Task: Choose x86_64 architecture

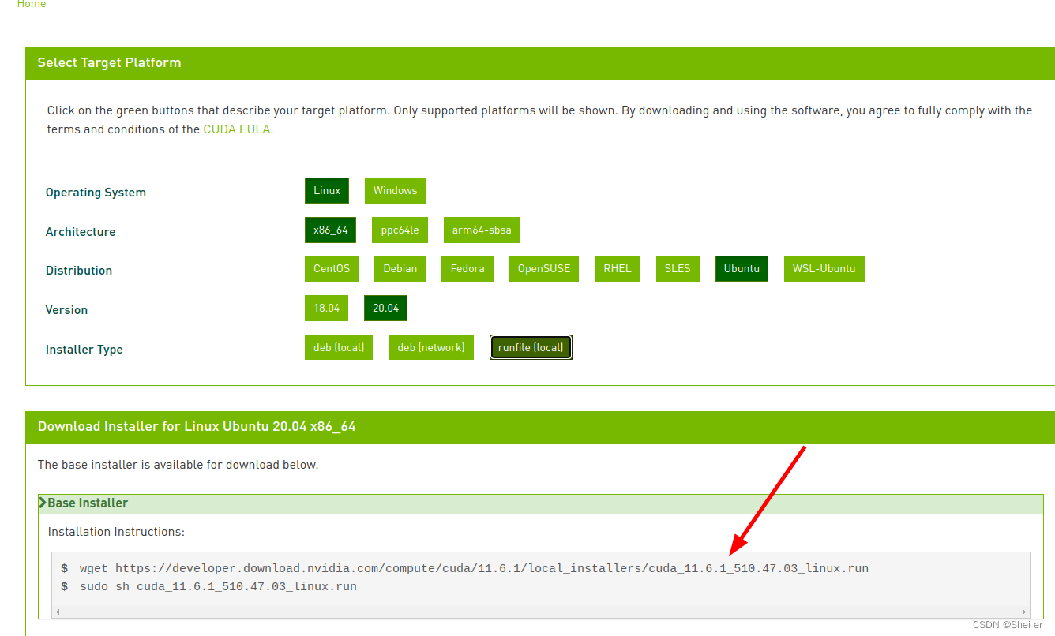Action: [330, 230]
